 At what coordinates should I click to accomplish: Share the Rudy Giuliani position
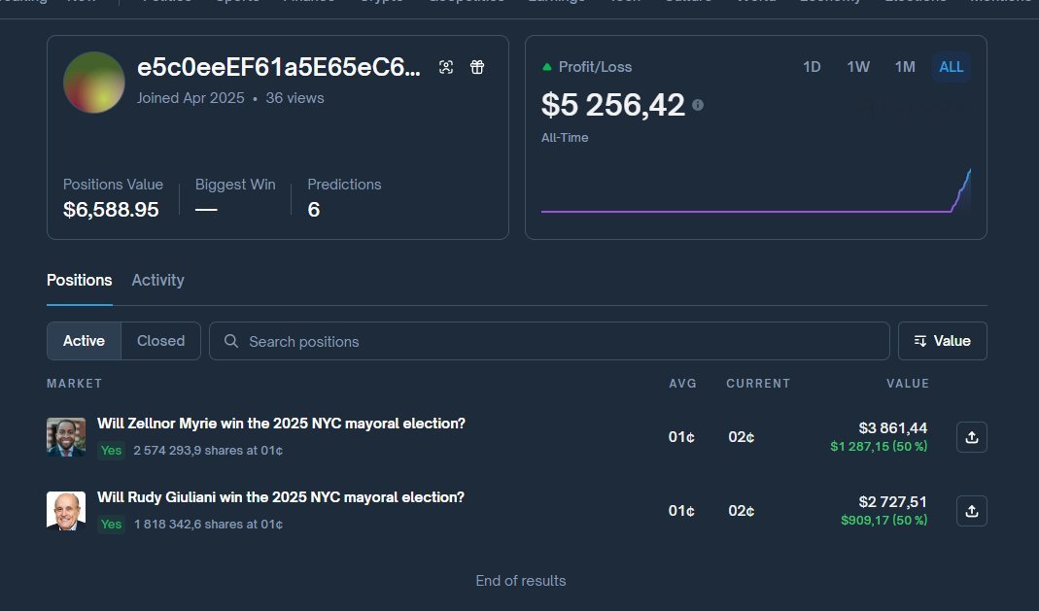click(971, 511)
